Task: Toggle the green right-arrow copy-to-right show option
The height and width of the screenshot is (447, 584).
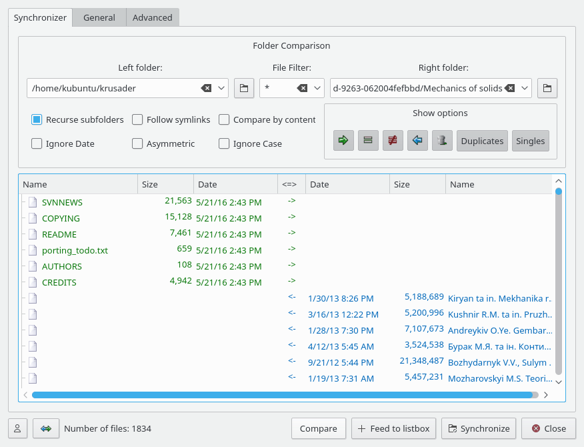Action: (x=343, y=141)
